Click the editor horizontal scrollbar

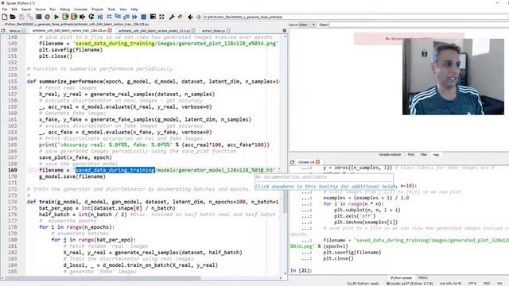pos(142,278)
